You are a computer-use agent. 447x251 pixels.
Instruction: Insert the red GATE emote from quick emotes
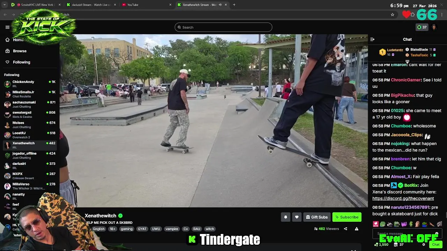click(x=375, y=224)
